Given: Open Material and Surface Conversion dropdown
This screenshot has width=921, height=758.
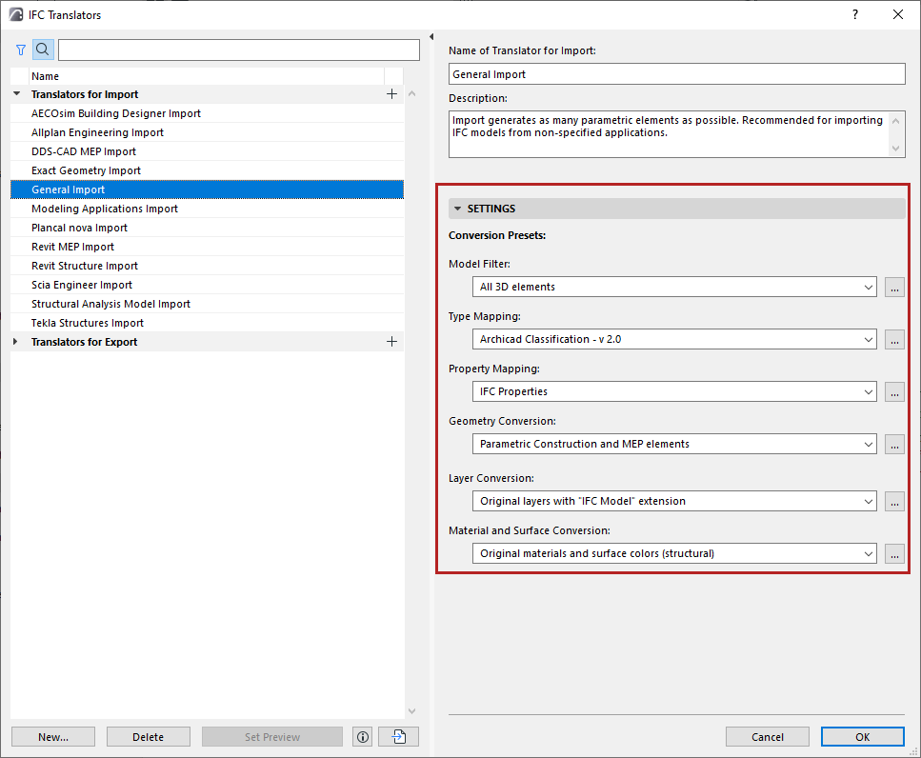Looking at the screenshot, I should (674, 553).
